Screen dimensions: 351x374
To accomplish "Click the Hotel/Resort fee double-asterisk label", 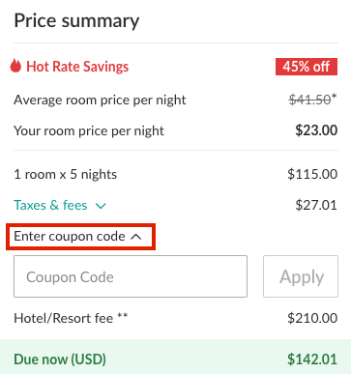I will click(x=71, y=318).
